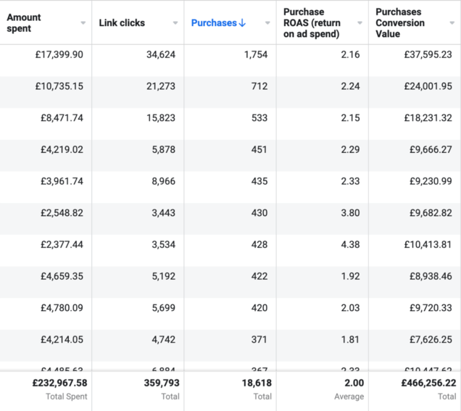
Task: Open the Purchase ROAS column dropdown arrow
Action: tap(360, 23)
